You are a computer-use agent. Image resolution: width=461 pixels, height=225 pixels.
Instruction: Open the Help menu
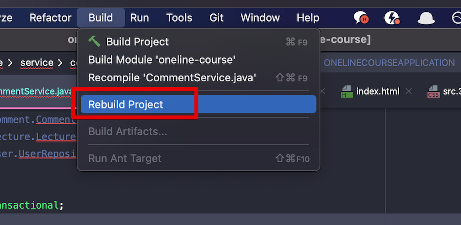[x=308, y=18]
